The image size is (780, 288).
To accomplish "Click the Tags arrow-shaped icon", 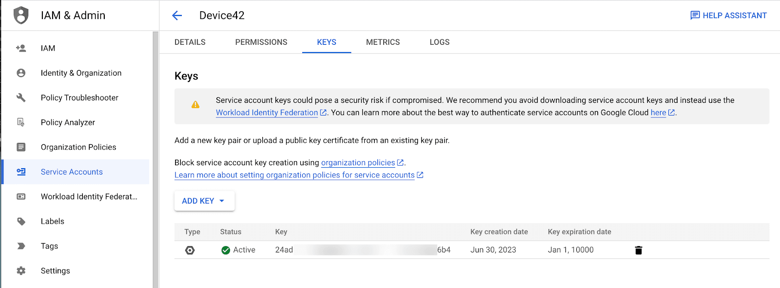I will (x=21, y=246).
